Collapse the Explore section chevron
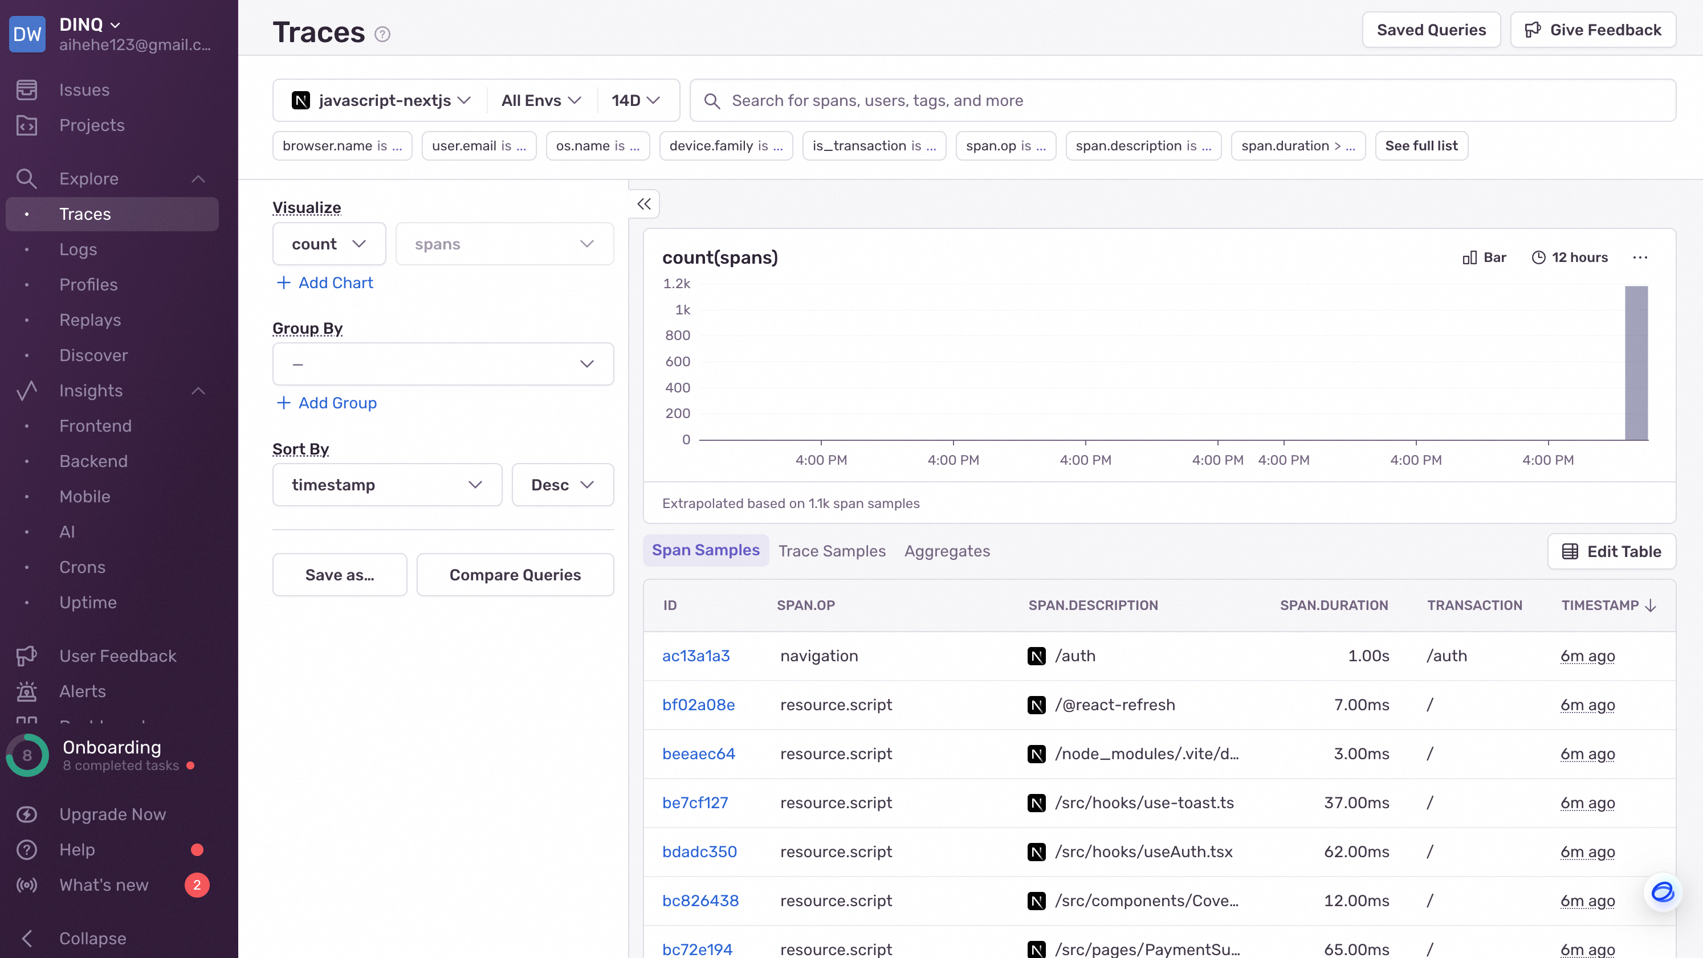The width and height of the screenshot is (1703, 958). coord(198,178)
